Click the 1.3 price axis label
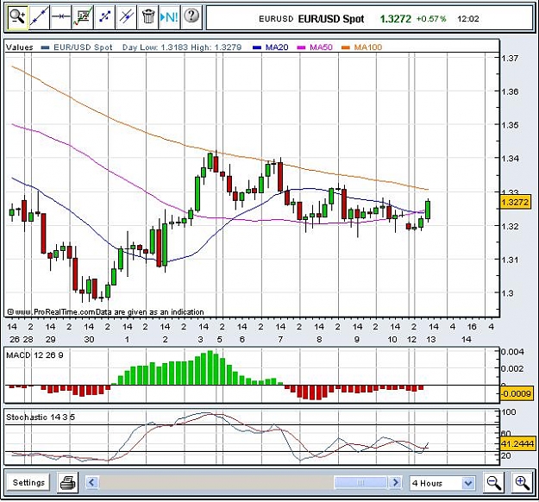Viewport: 539px width, 502px height. point(507,293)
